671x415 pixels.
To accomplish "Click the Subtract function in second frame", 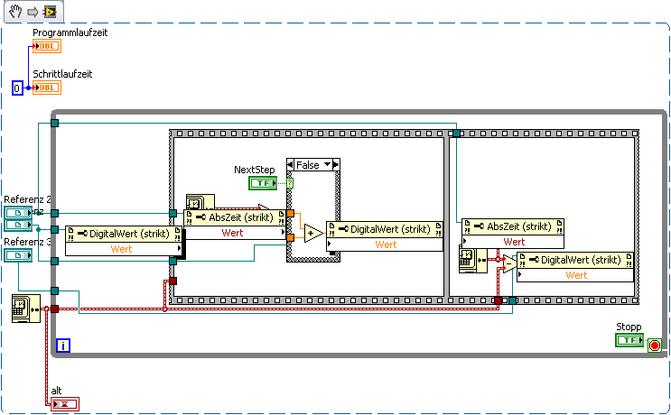I will coord(509,263).
